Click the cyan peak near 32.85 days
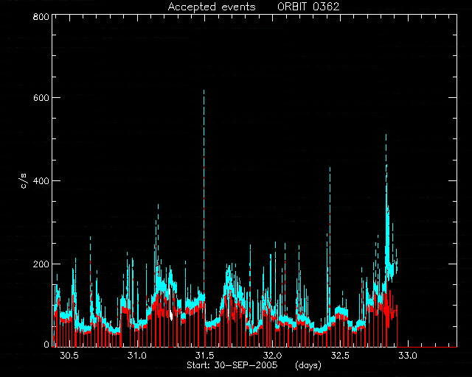 point(386,135)
